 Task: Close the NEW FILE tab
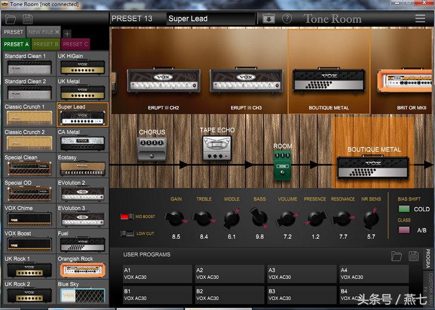57,32
